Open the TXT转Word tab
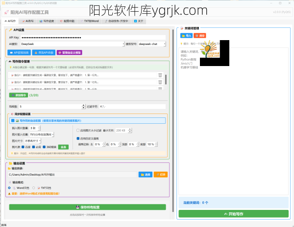The height and width of the screenshot is (227, 294). (x=90, y=21)
